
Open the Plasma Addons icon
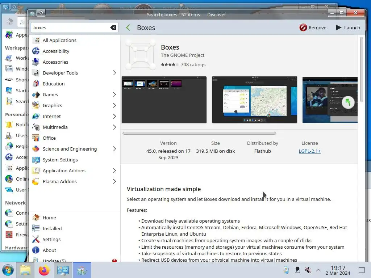coord(36,182)
